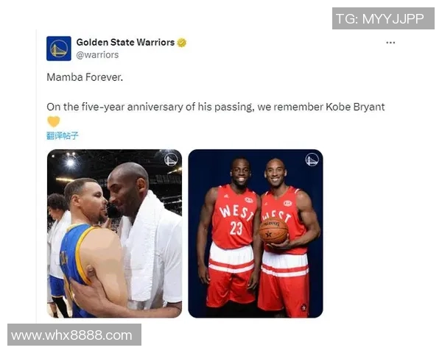The height and width of the screenshot is (353, 442).
Task: Open the Warriors bridge logo profile avatar
Action: (x=59, y=48)
